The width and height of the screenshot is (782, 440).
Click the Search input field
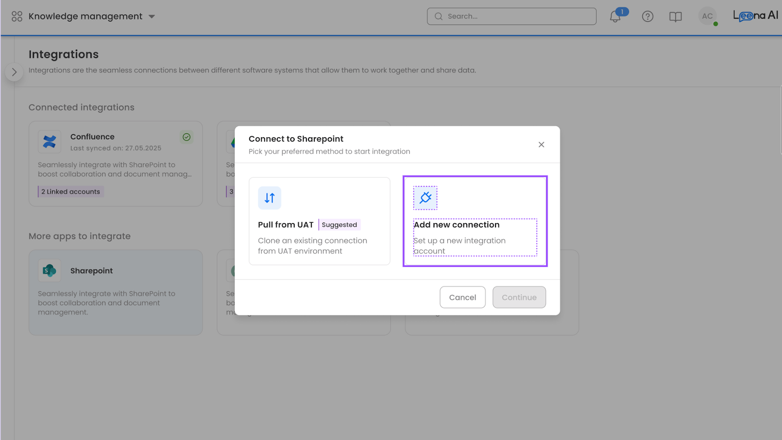(x=512, y=16)
